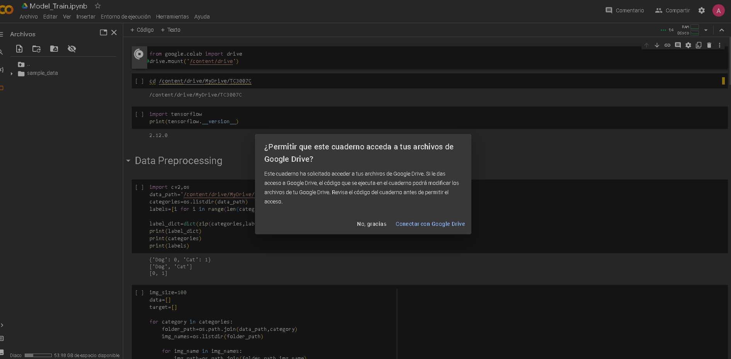Open the Entorno de ejecución menu
Screen dimensions: 731x359
(126, 17)
